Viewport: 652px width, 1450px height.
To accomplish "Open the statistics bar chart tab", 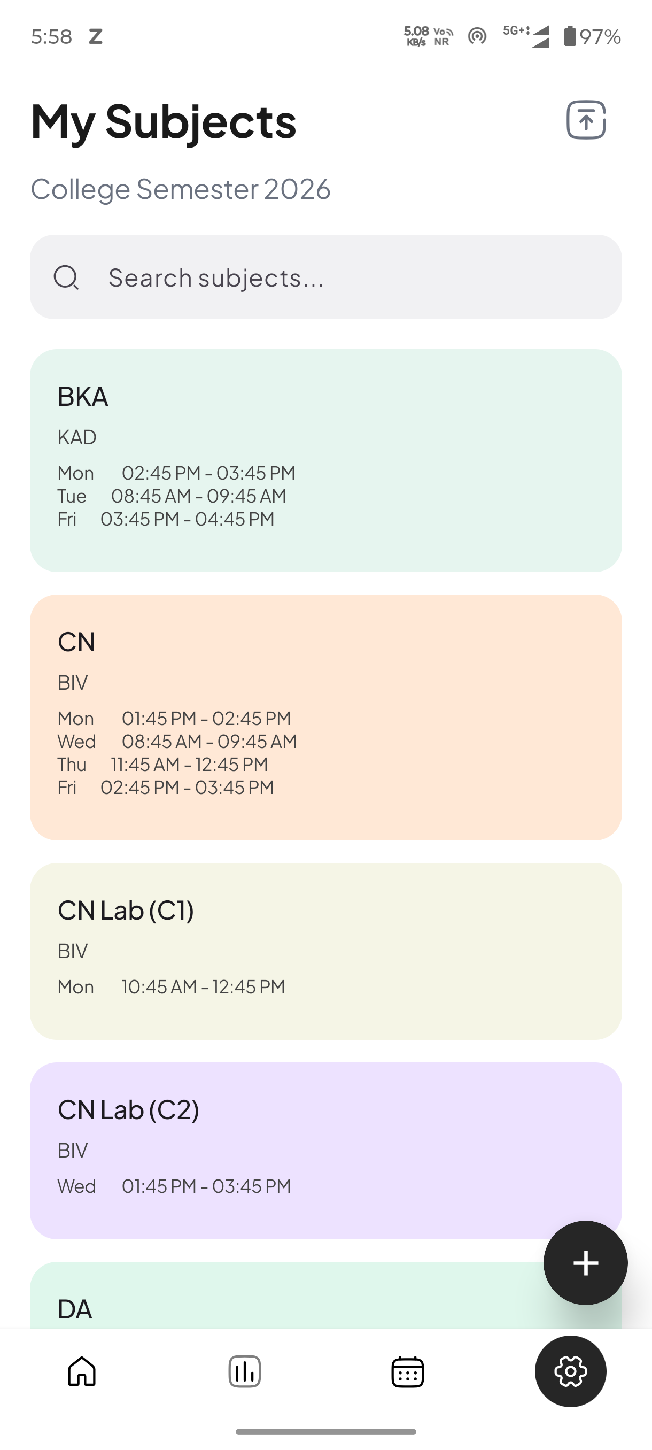I will point(245,1371).
